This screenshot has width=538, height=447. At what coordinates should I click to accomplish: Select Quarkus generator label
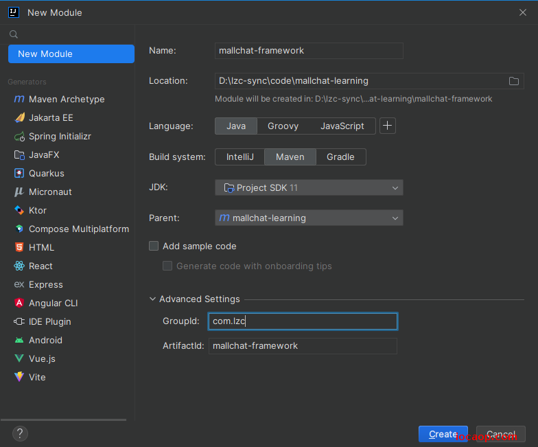click(47, 173)
